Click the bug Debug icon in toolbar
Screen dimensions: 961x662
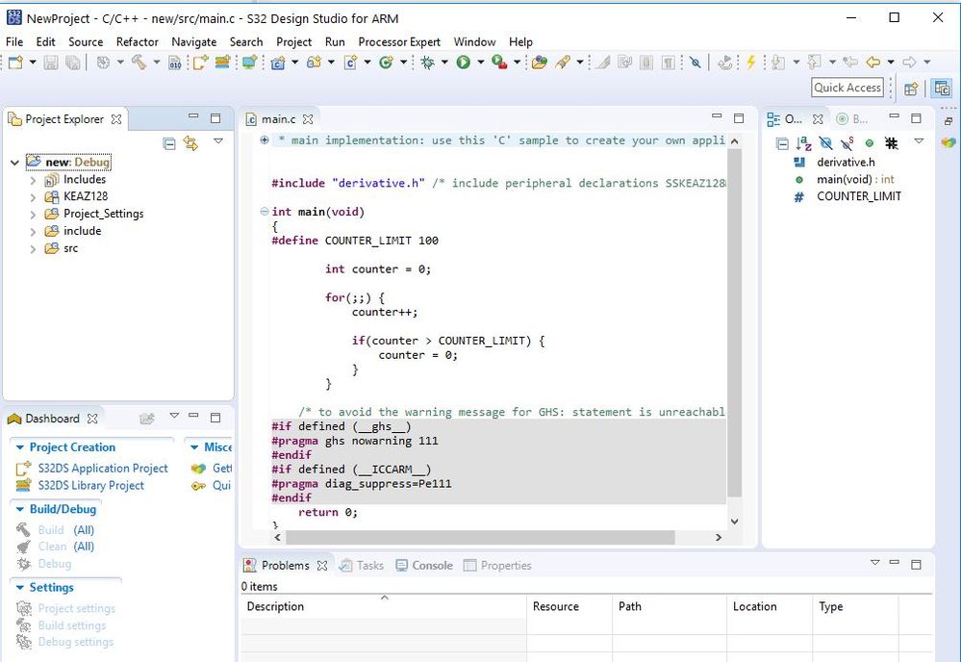coord(428,62)
